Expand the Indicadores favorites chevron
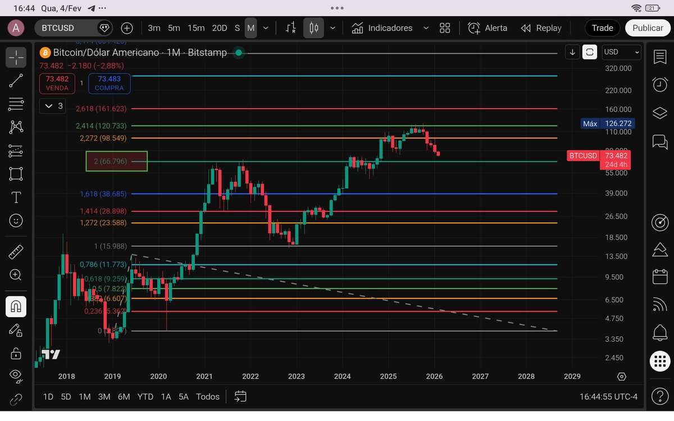This screenshot has width=674, height=421. click(x=426, y=28)
